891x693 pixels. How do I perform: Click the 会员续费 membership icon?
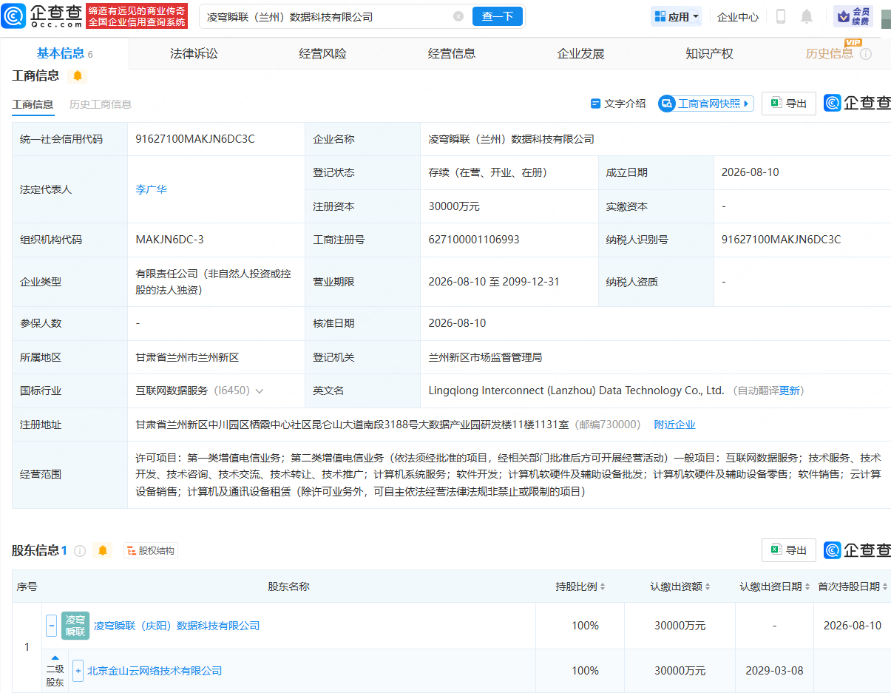pos(853,16)
